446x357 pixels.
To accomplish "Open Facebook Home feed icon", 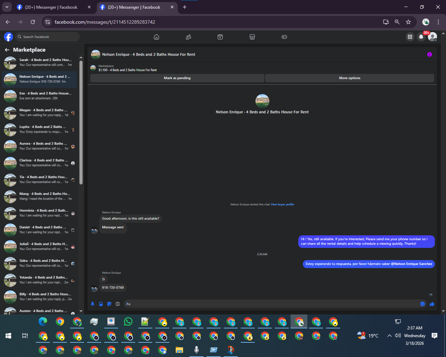I will (x=156, y=37).
